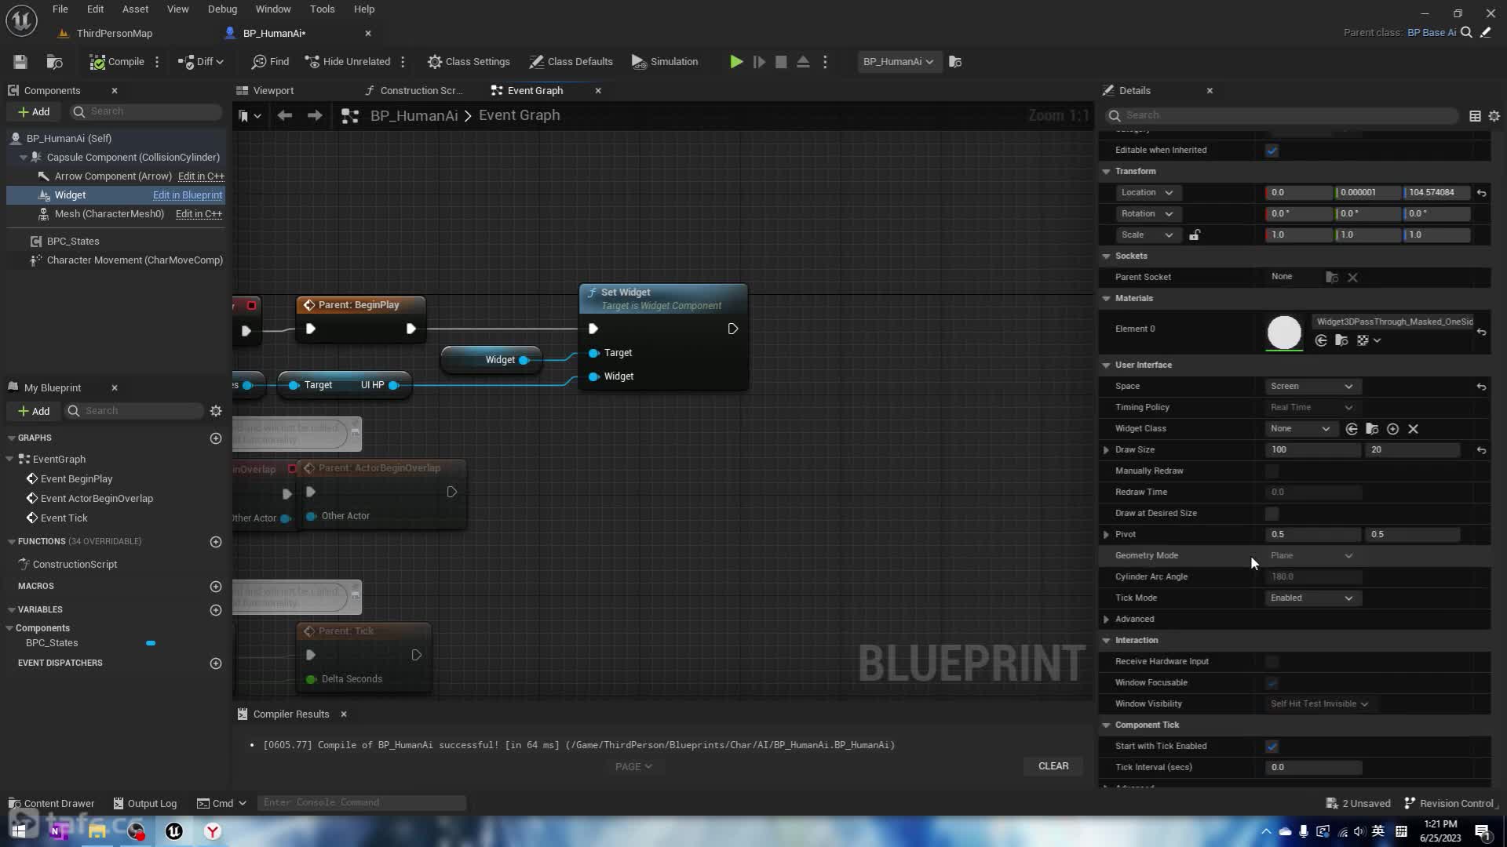
Task: Reset Location to default arrow
Action: (1481, 193)
